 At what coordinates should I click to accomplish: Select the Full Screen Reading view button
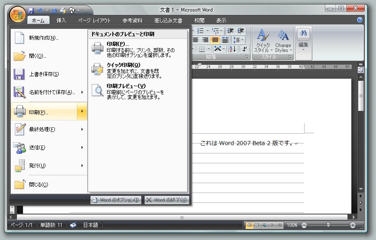pos(257,225)
